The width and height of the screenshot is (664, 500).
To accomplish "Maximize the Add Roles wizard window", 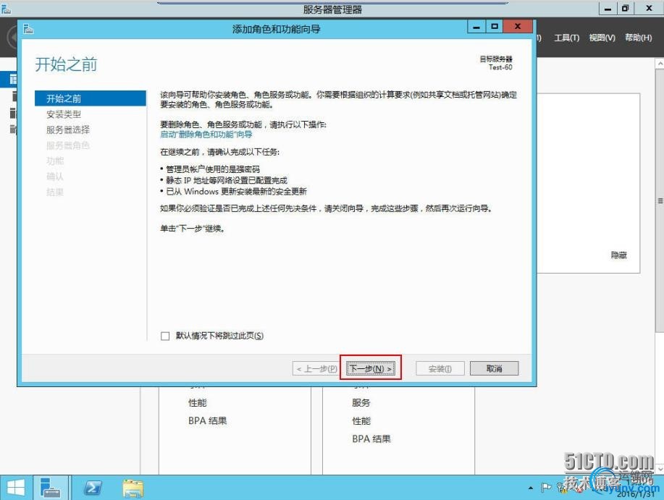I will tap(494, 27).
